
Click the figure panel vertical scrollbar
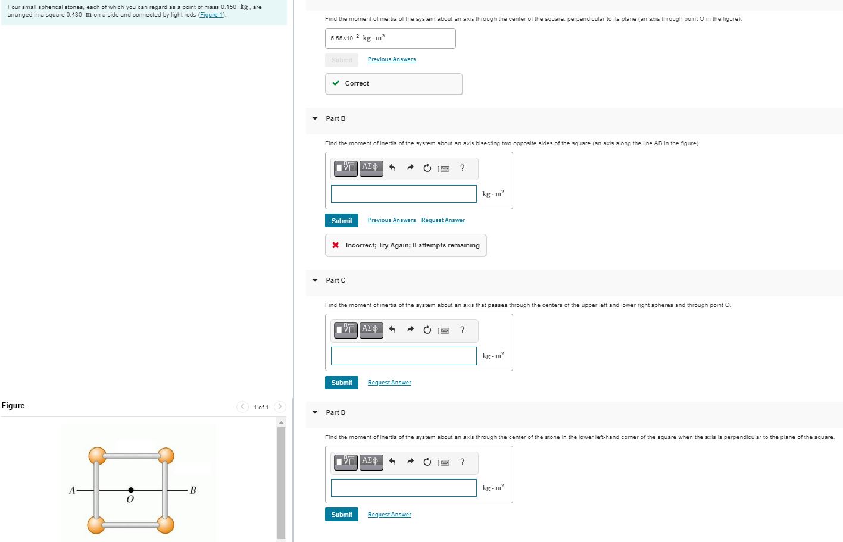point(282,483)
